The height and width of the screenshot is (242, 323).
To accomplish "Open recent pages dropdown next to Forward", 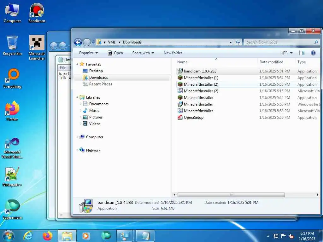I will point(93,43).
